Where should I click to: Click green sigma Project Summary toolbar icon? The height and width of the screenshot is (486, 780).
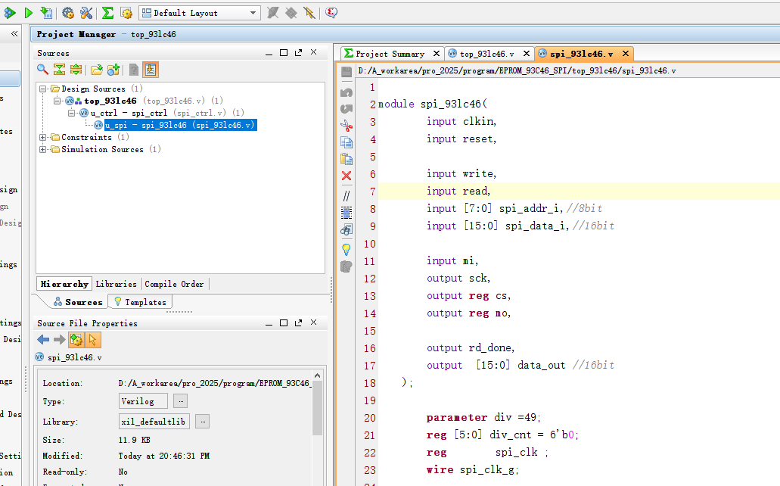click(107, 13)
